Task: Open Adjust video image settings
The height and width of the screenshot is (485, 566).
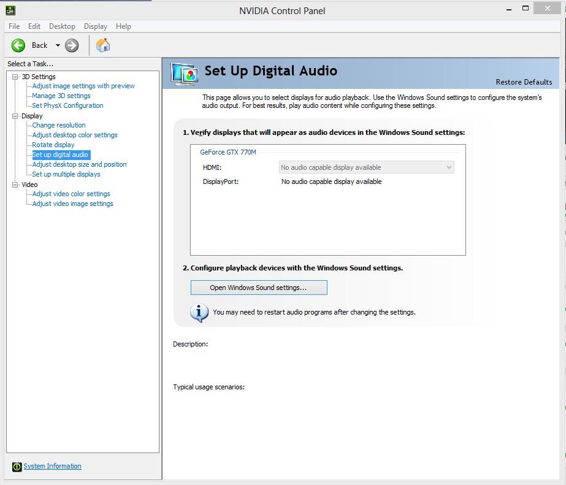Action: pos(72,204)
